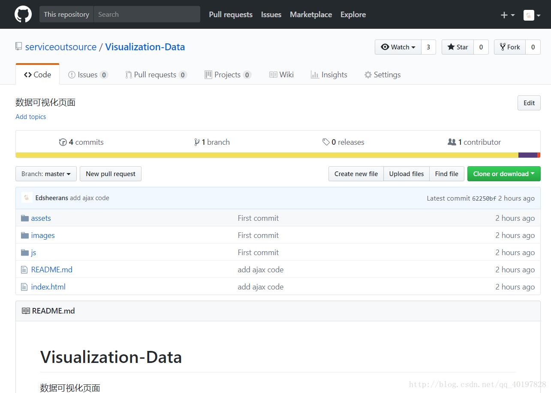The width and height of the screenshot is (551, 393).
Task: Focus the repository Search field
Action: tap(147, 14)
